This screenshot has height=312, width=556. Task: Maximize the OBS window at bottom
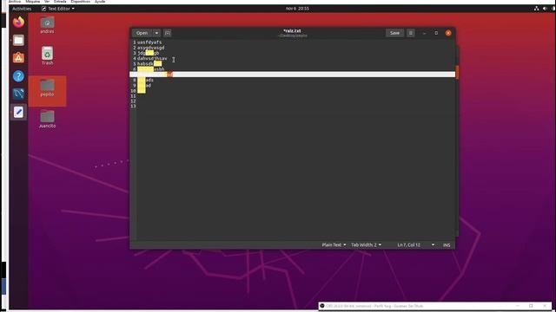point(531,306)
